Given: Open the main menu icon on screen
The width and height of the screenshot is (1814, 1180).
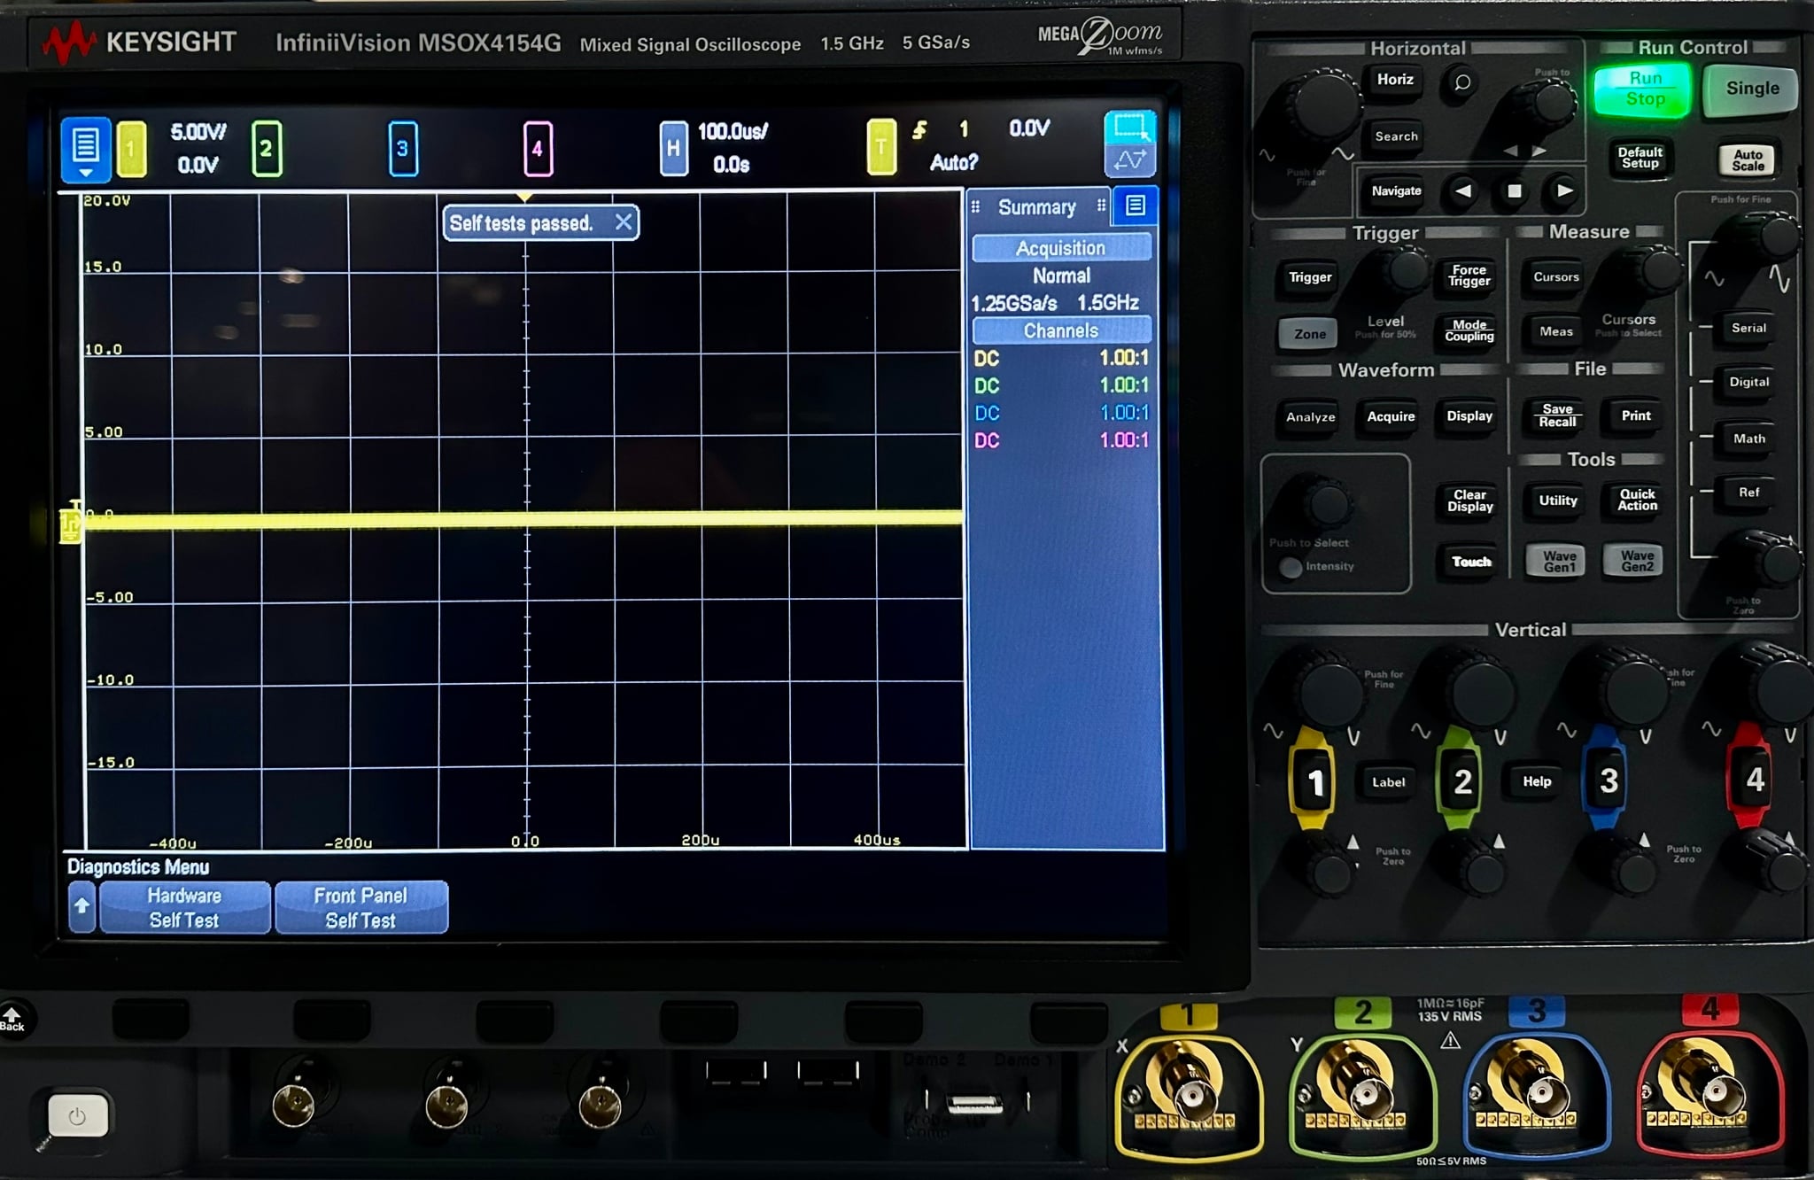Looking at the screenshot, I should click(85, 149).
